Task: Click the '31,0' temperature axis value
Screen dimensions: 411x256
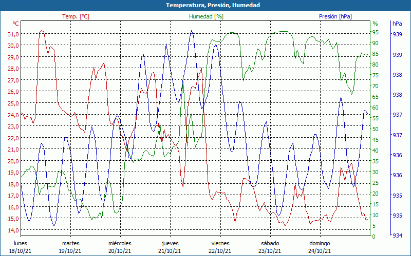Action: pos(13,34)
